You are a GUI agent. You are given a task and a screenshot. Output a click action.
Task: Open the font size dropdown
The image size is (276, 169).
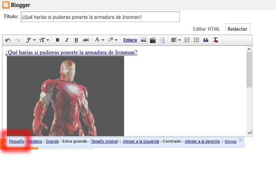coord(44,40)
